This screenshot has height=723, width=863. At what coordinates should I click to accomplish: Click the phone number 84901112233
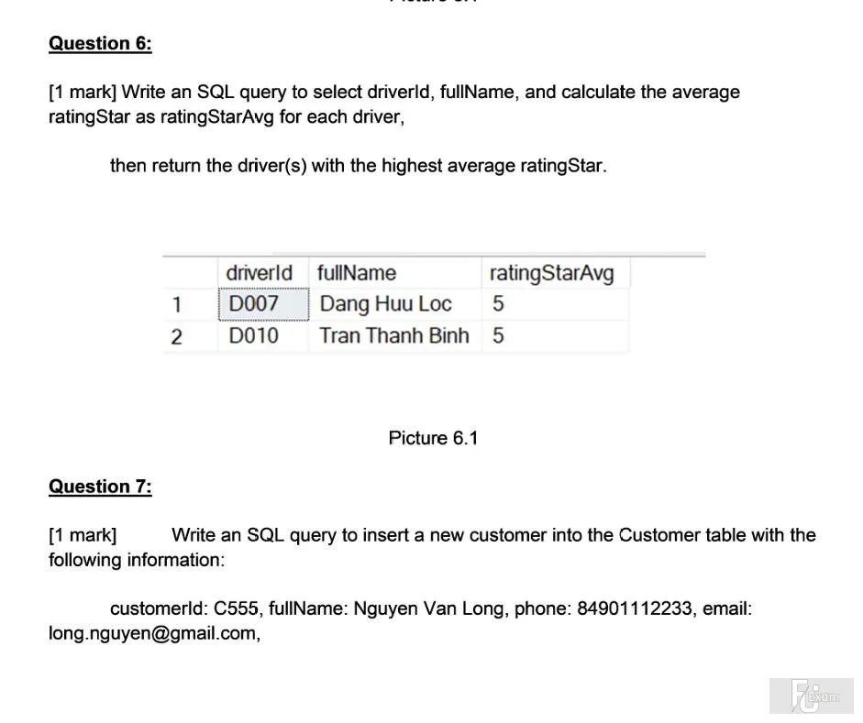click(634, 608)
